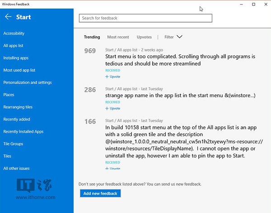Viewport: 271px width, 213px height.
Task: Expand the Filter dropdown chevron
Action: click(179, 37)
